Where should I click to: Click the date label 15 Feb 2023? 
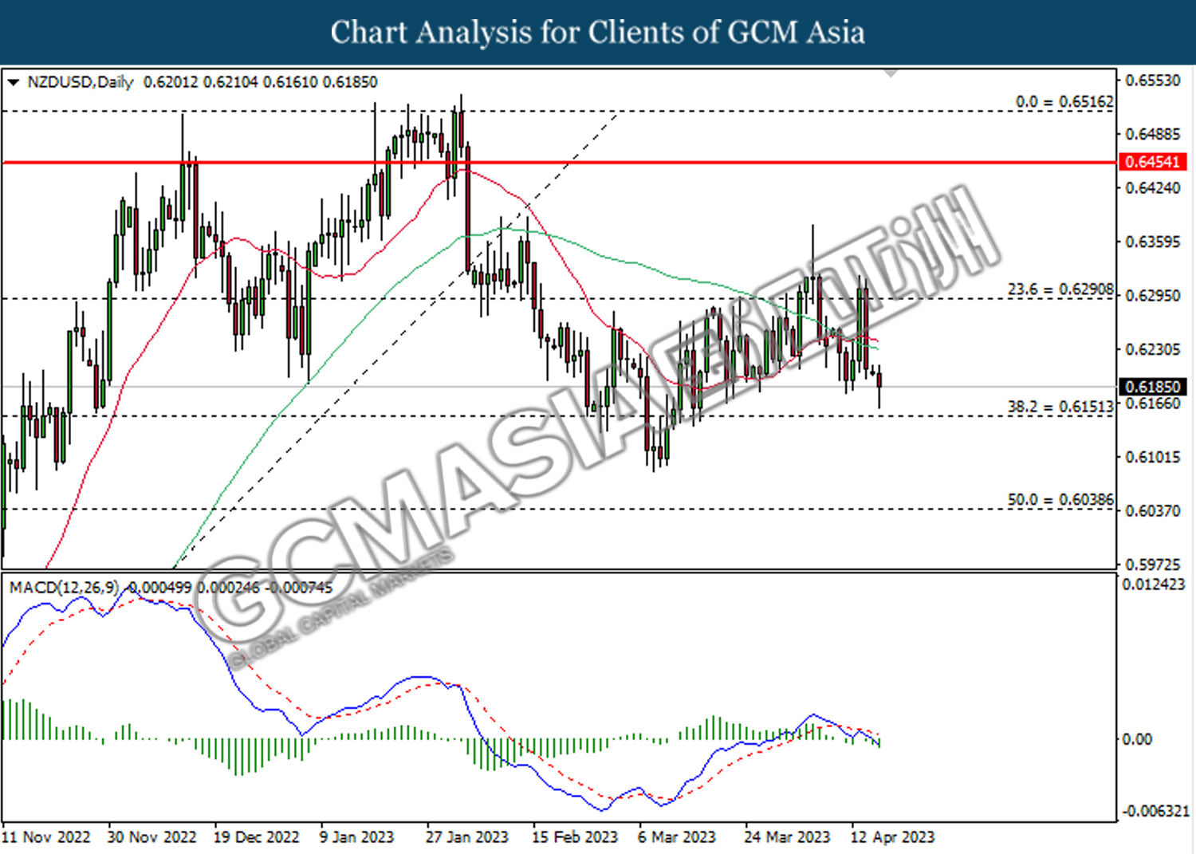pos(575,837)
